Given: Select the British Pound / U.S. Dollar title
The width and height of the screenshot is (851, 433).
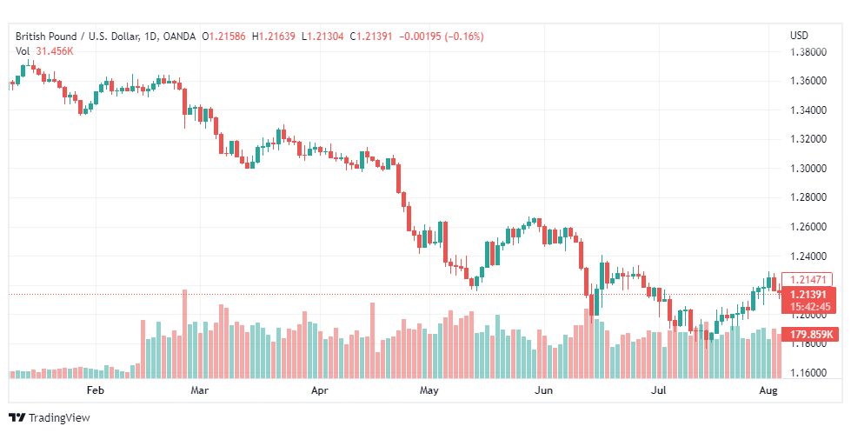Looking at the screenshot, I should pos(78,37).
